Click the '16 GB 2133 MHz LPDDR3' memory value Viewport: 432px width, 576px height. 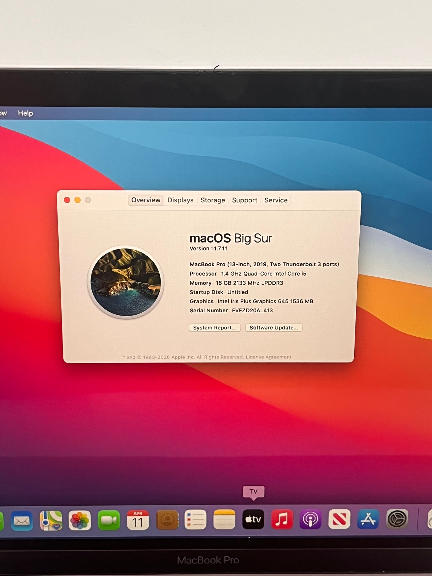(249, 283)
